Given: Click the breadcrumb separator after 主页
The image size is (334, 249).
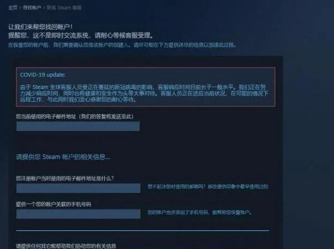Looking at the screenshot, I should (20, 8).
